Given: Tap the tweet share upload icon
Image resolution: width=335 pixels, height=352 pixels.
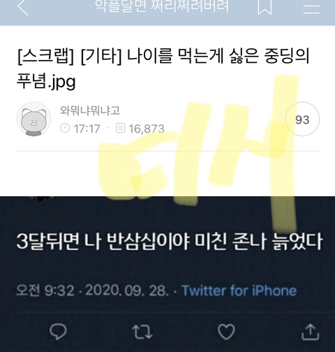Looking at the screenshot, I should click(311, 332).
